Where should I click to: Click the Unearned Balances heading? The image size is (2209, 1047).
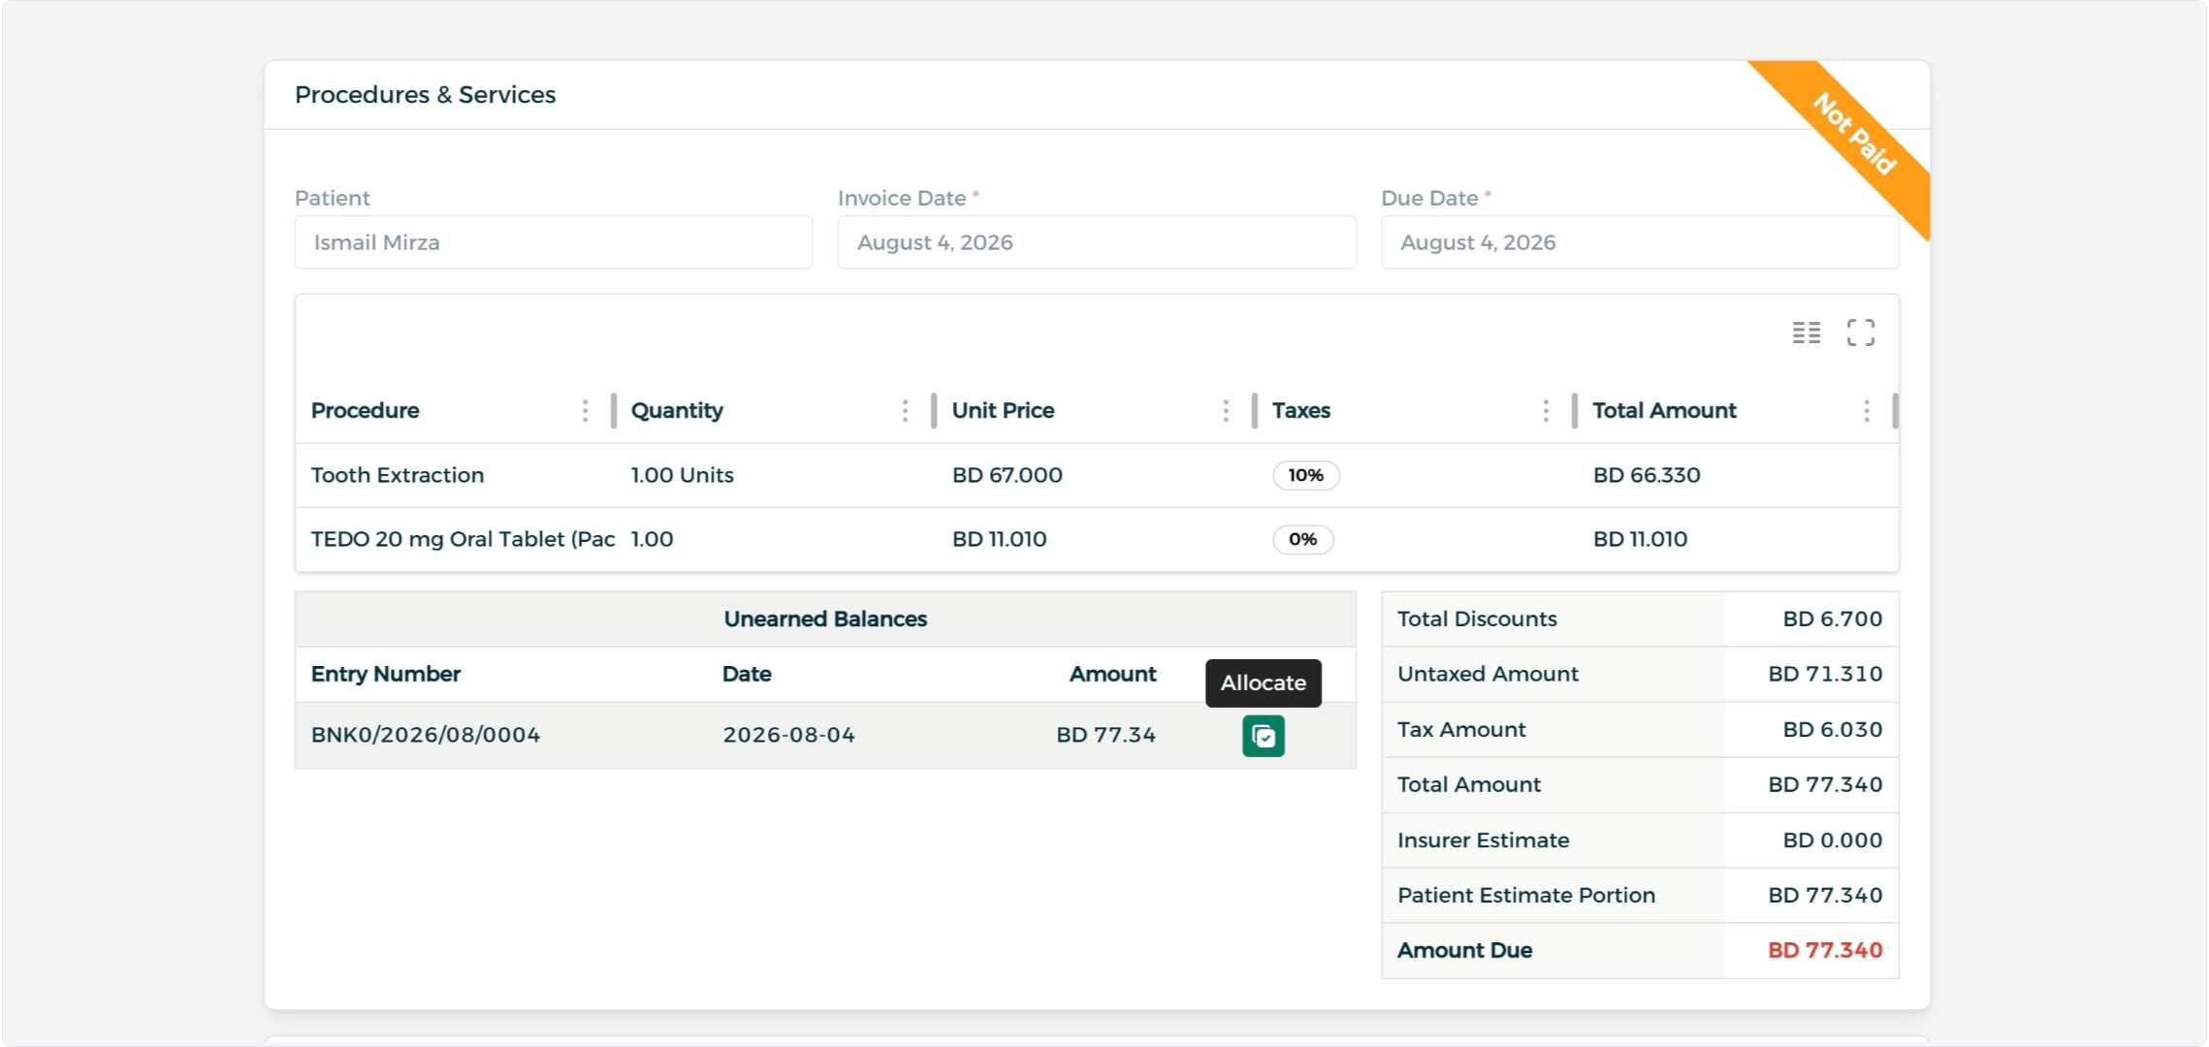pos(825,619)
